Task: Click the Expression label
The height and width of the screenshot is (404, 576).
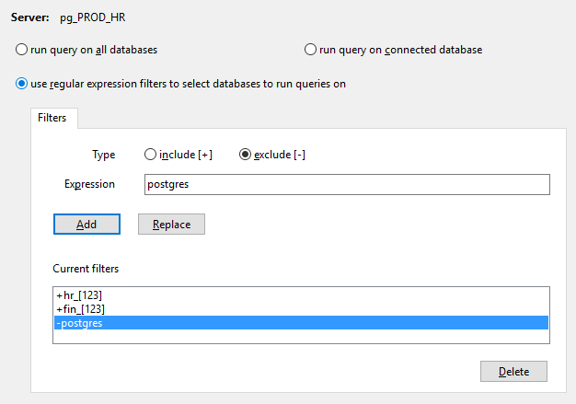Action: click(x=89, y=184)
